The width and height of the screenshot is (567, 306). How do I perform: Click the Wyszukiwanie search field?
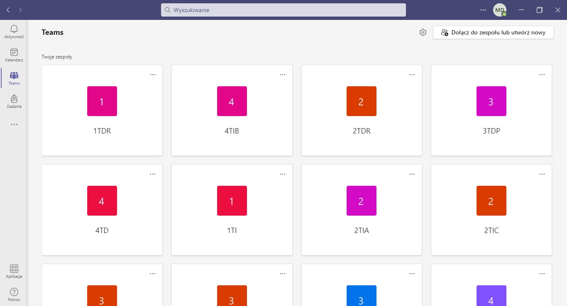pyautogui.click(x=283, y=10)
